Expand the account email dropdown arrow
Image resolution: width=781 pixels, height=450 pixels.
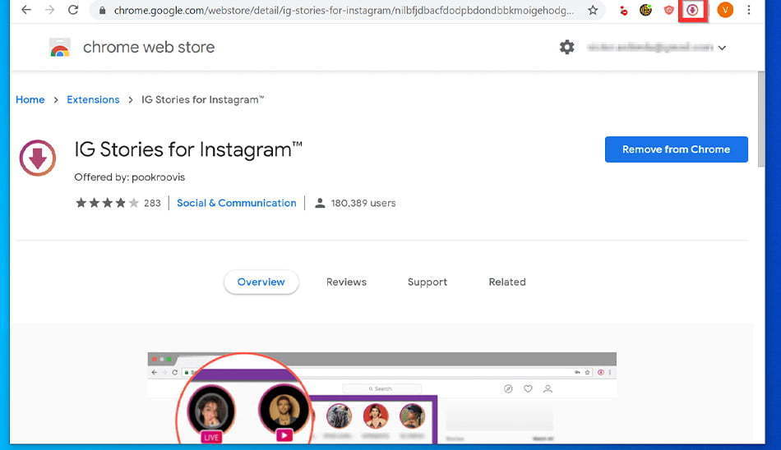click(x=723, y=48)
